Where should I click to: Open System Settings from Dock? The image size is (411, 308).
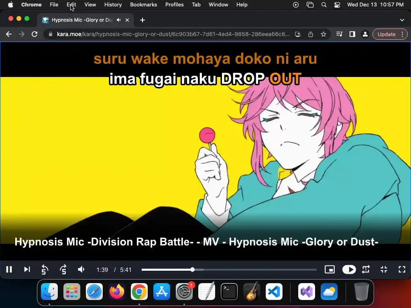click(184, 292)
